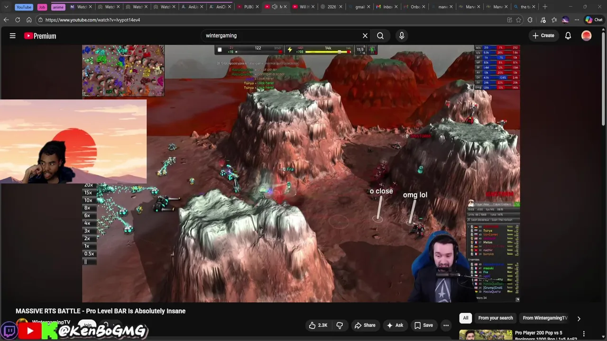
Task: Close the AniLis tab
Action: (x=202, y=7)
